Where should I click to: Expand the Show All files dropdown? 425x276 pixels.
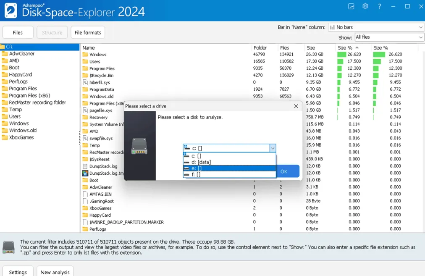[389, 37]
